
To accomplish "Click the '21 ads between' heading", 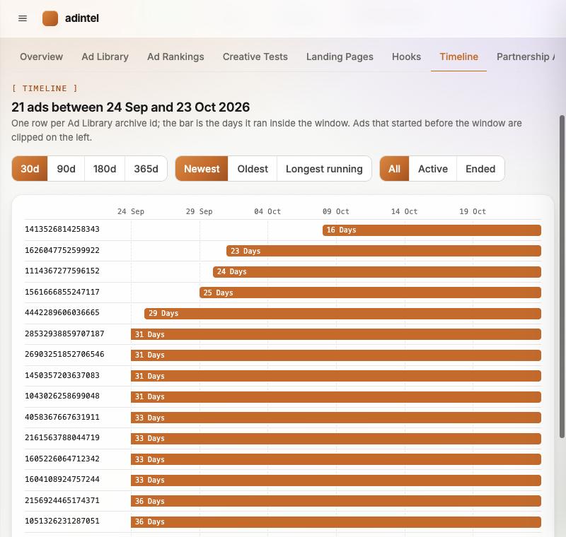I will click(x=131, y=107).
